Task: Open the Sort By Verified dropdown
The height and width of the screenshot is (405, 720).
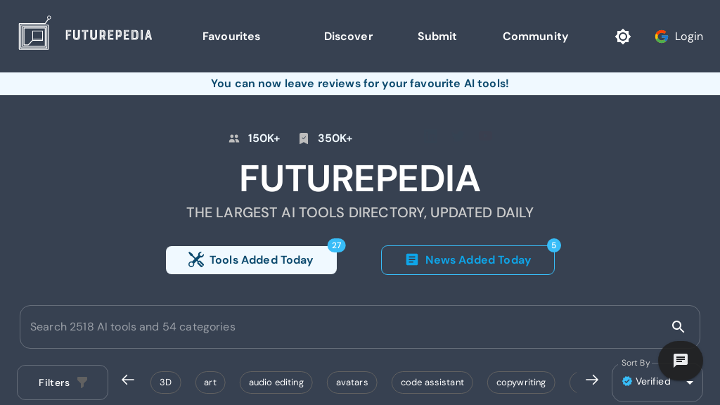Action: (x=658, y=382)
